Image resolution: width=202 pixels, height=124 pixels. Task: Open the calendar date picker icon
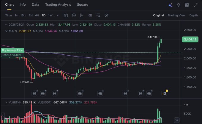(x=66, y=15)
